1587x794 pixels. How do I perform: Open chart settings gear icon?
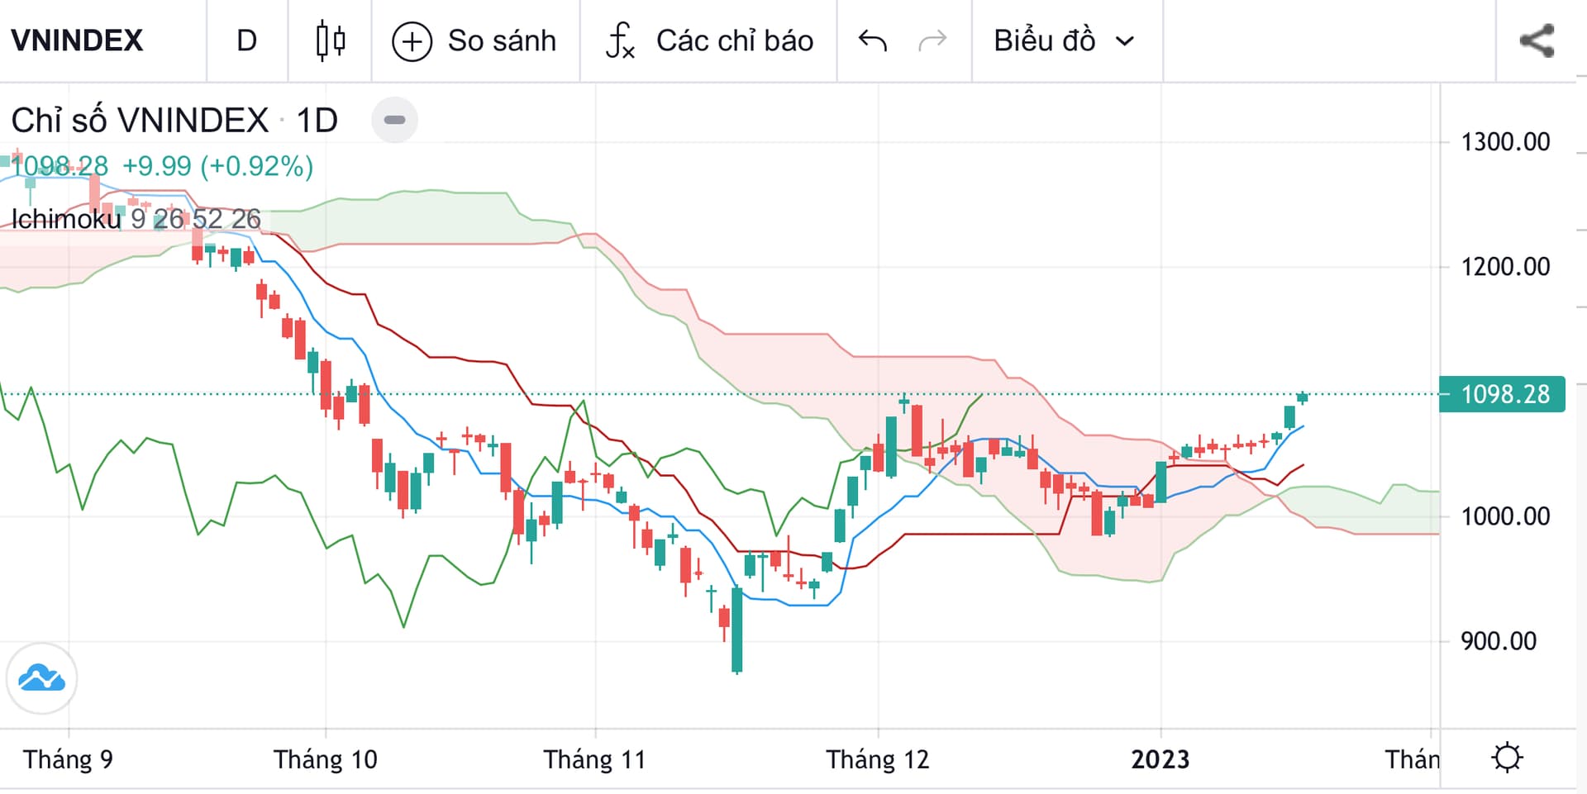(x=1507, y=758)
